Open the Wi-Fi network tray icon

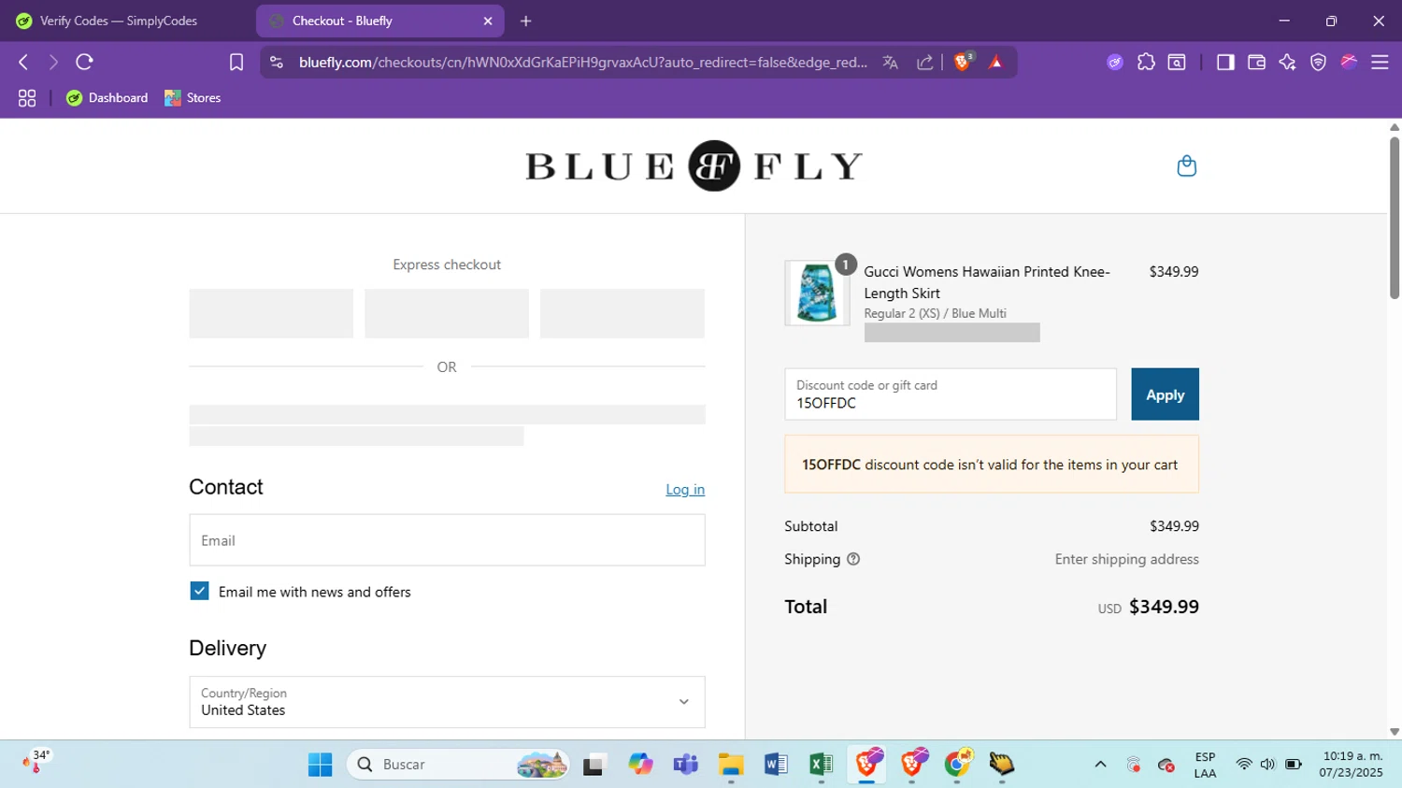tap(1243, 765)
